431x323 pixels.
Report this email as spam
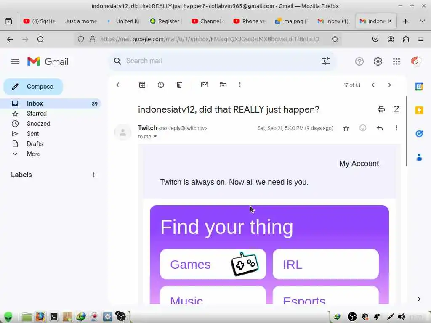tap(161, 85)
